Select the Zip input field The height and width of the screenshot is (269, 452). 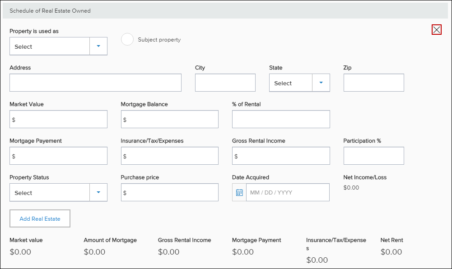tap(373, 83)
